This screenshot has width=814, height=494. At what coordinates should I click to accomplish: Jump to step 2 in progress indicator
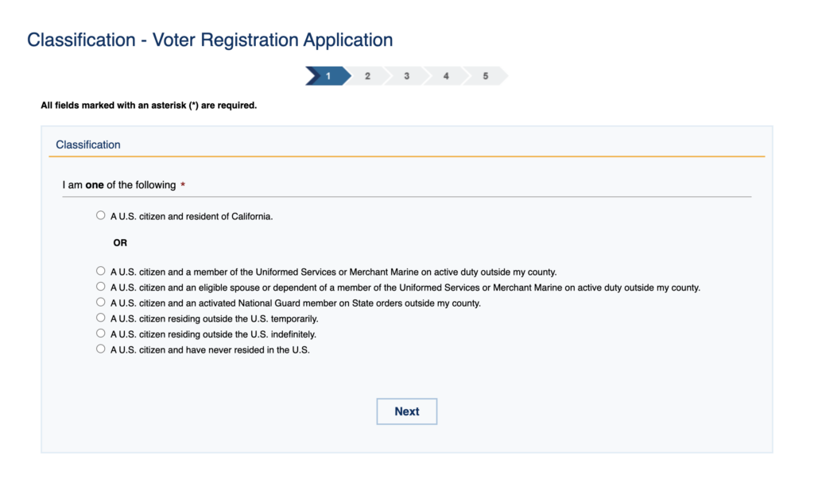coord(367,76)
